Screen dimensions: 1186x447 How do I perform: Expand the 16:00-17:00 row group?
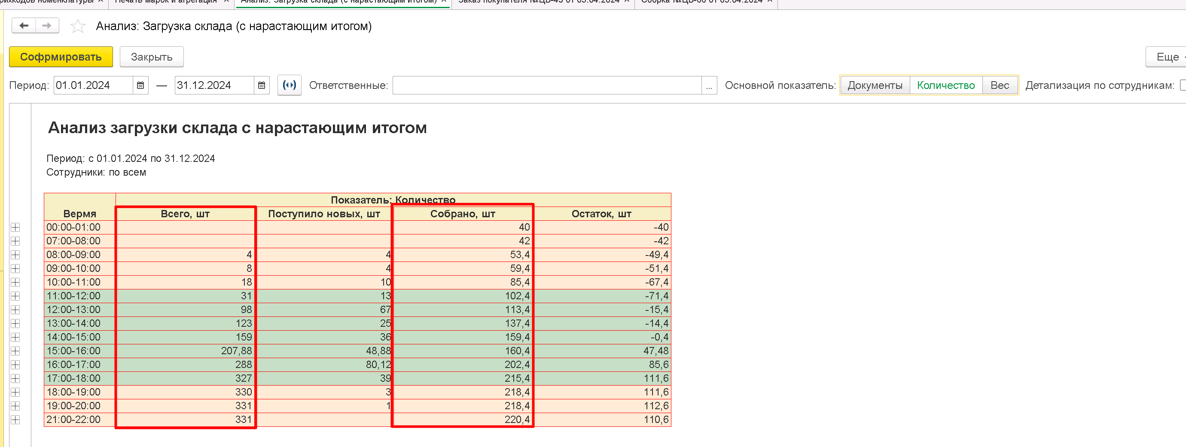click(15, 365)
